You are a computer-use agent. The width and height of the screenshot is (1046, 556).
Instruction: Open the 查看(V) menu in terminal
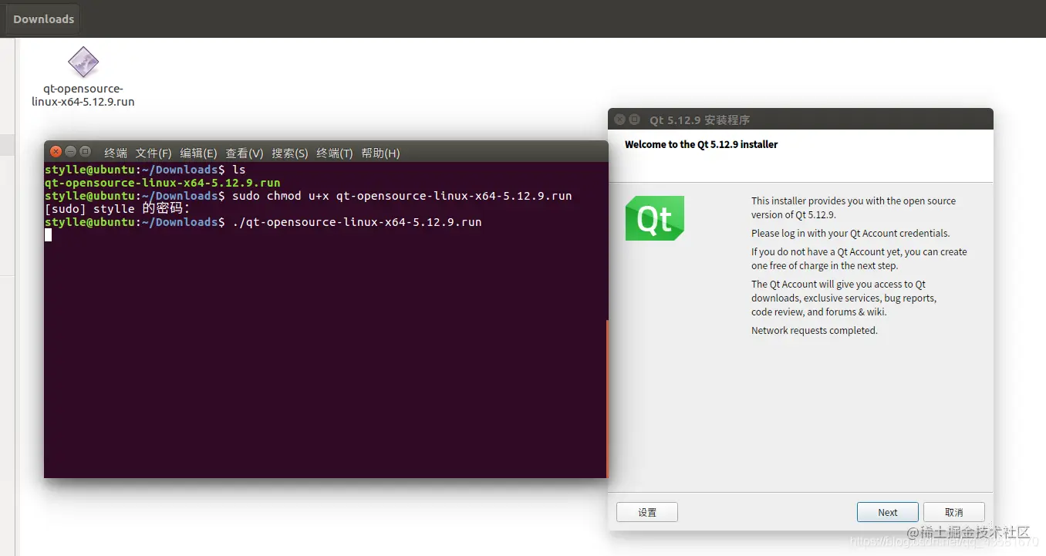point(245,153)
